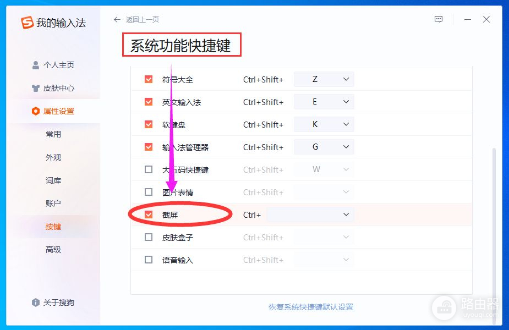Close the settings window
The image size is (509, 330).
486,19
